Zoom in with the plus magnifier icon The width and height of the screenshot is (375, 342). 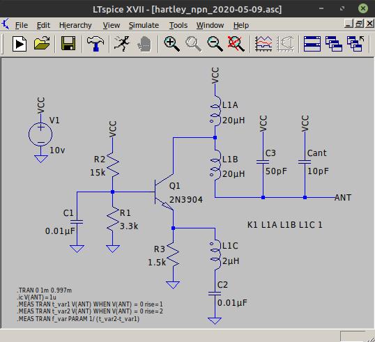tap(171, 44)
